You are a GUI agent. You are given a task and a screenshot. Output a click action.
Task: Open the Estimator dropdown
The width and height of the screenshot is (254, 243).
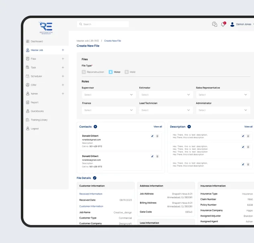[166, 95]
